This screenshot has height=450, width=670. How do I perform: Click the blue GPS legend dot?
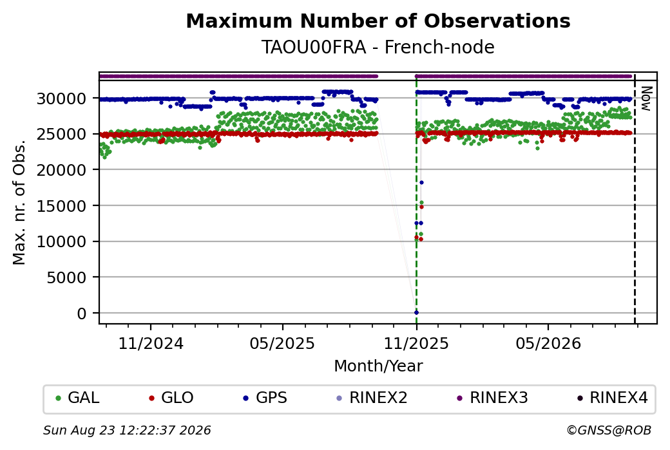click(245, 398)
